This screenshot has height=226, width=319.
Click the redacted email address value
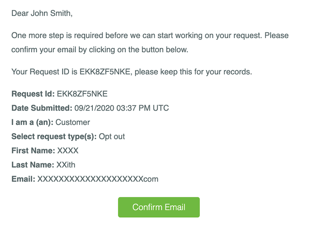tap(98, 179)
